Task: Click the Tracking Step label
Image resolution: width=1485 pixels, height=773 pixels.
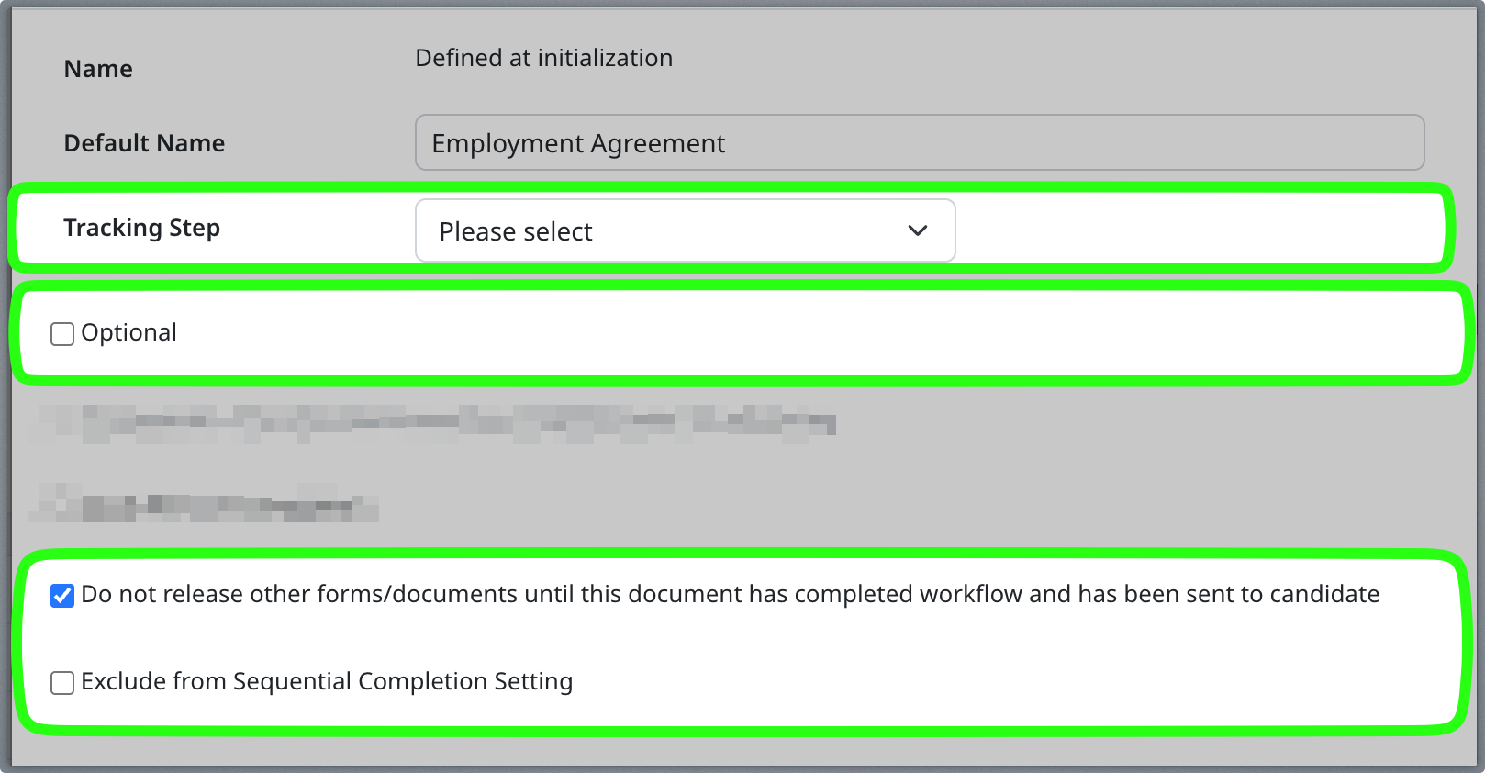Action: point(141,228)
